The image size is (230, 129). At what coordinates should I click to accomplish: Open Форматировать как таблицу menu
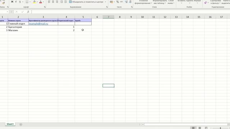(x=160, y=2)
